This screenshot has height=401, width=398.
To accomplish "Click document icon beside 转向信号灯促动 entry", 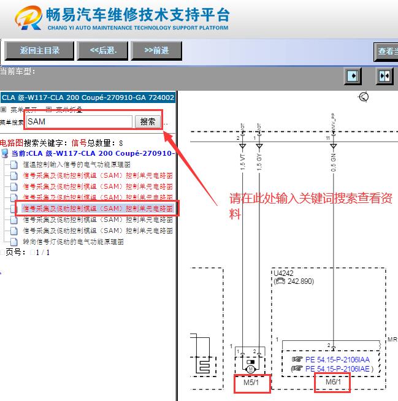I will pos(14,242).
